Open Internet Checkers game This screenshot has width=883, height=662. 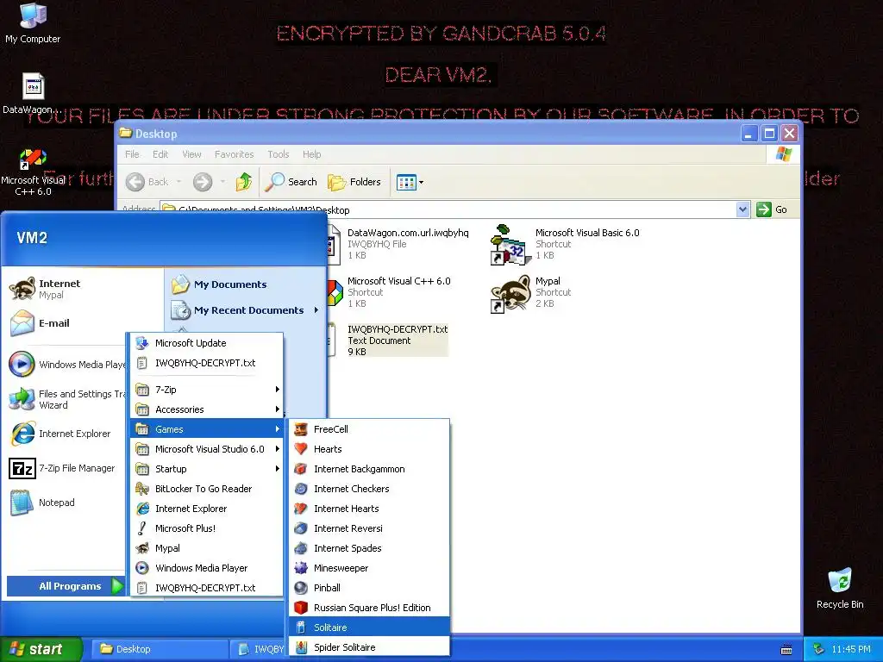[369, 489]
